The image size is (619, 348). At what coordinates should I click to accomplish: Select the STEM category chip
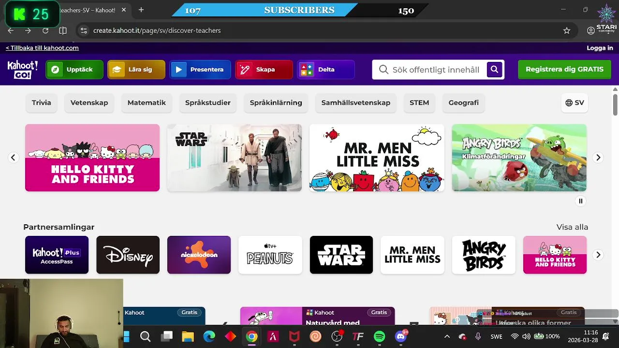pos(419,102)
